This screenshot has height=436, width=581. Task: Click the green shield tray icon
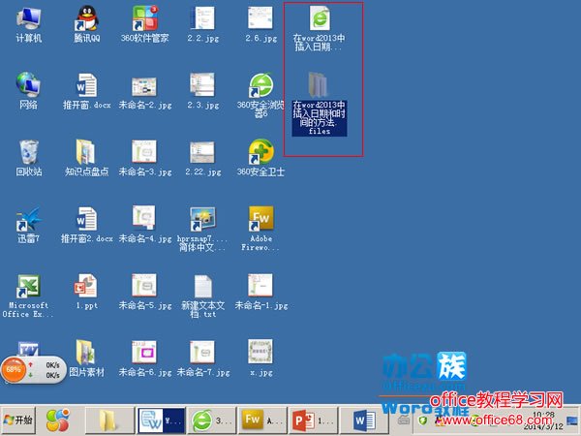tap(423, 420)
